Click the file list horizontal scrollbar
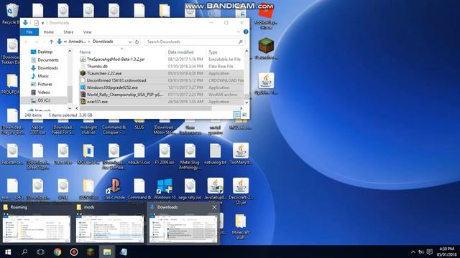This screenshot has width=460, height=258. (145, 108)
